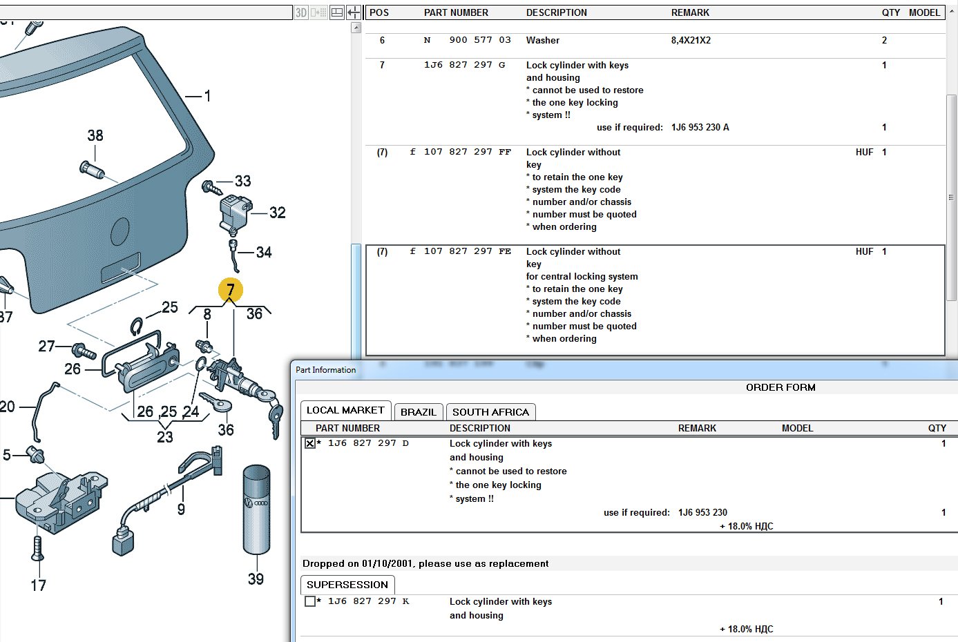Uncheck part 1J6 827 297 D checkbox

[310, 443]
